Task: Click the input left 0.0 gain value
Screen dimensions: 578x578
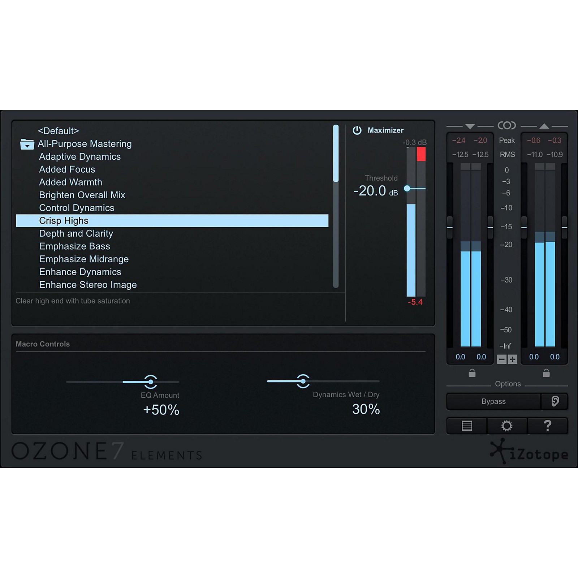Action: click(x=460, y=357)
